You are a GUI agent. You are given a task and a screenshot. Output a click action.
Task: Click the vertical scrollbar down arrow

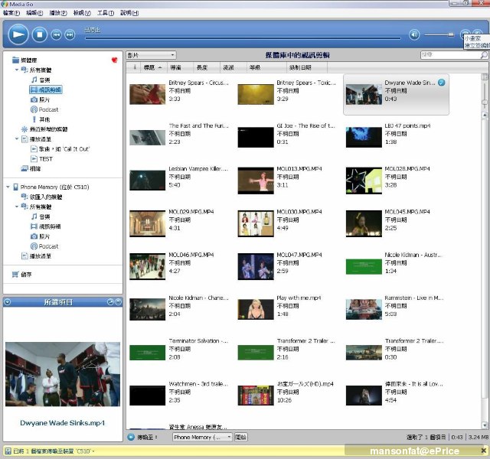tap(485, 425)
